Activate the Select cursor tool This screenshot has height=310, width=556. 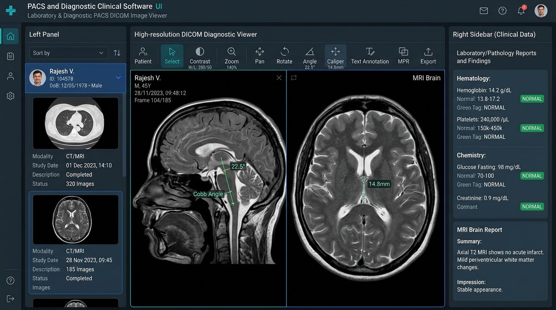pyautogui.click(x=172, y=56)
